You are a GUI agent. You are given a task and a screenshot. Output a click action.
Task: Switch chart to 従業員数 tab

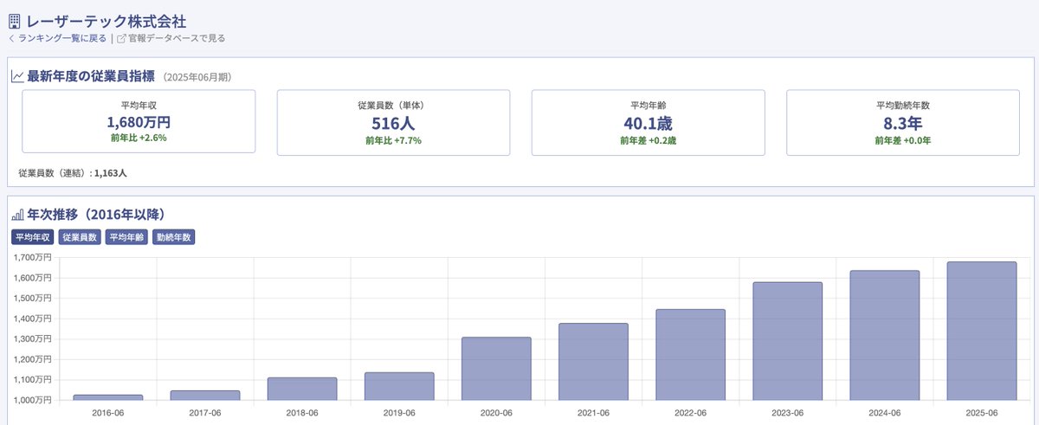tap(80, 236)
